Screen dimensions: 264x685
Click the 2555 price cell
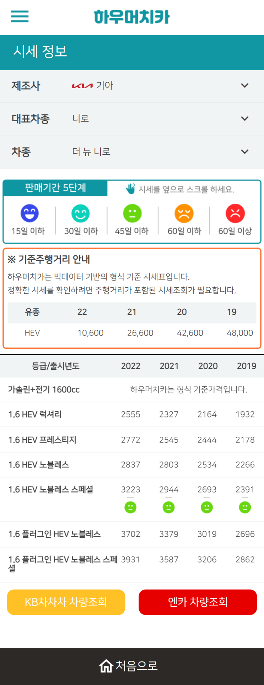(130, 414)
